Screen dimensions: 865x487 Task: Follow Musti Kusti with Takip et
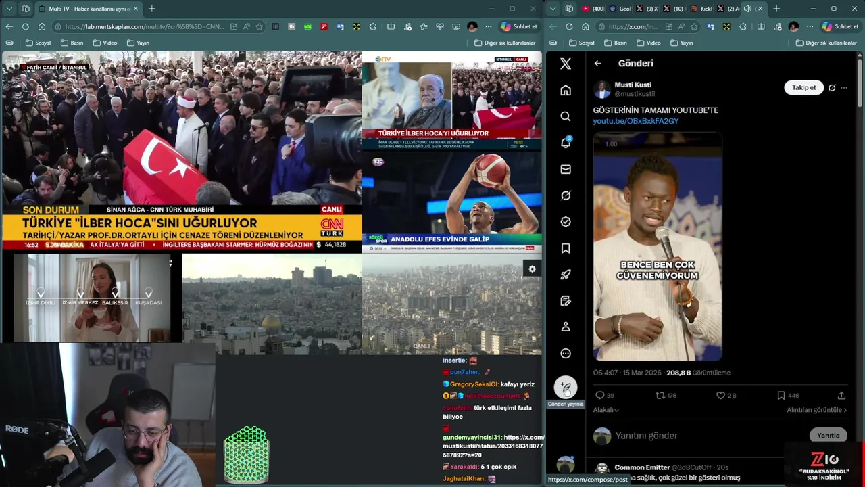[x=804, y=87]
